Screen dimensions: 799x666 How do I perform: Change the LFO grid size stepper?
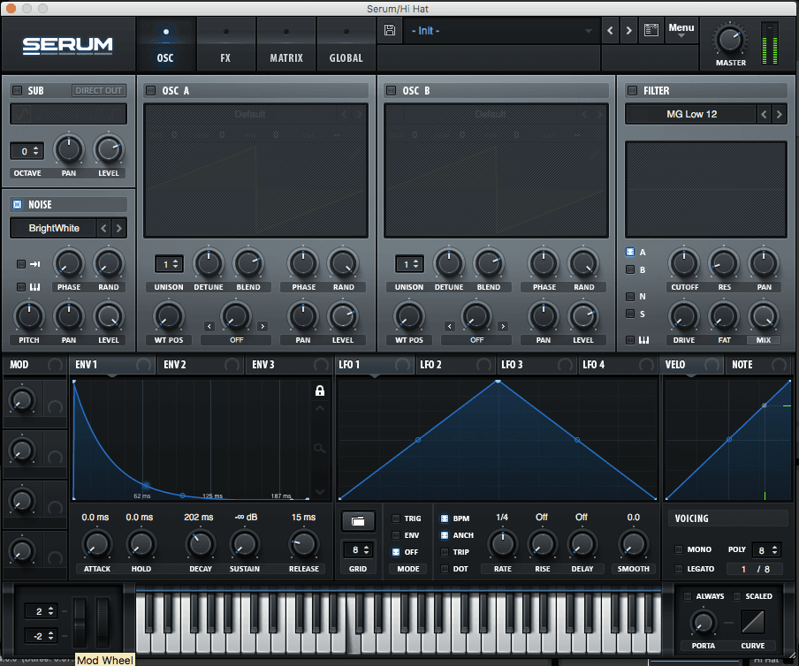358,550
